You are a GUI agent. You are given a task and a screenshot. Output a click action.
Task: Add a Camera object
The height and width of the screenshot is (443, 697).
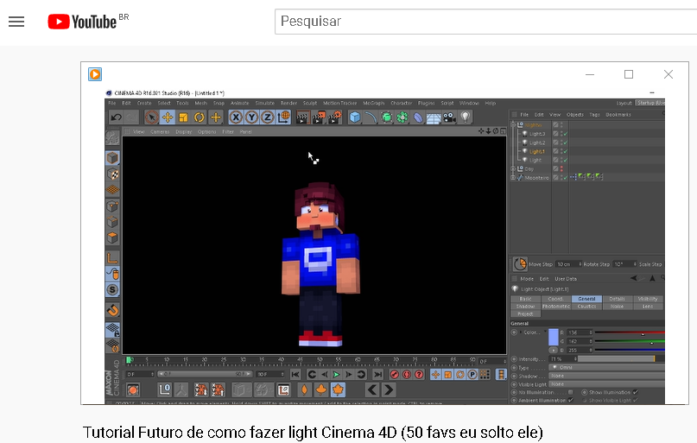[x=449, y=117]
